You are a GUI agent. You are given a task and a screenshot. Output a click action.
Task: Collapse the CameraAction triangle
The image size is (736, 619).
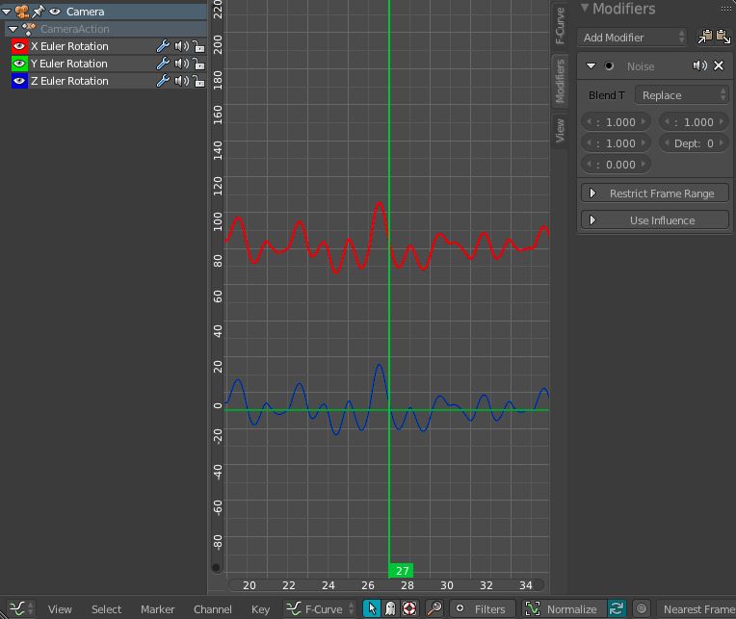(x=13, y=29)
